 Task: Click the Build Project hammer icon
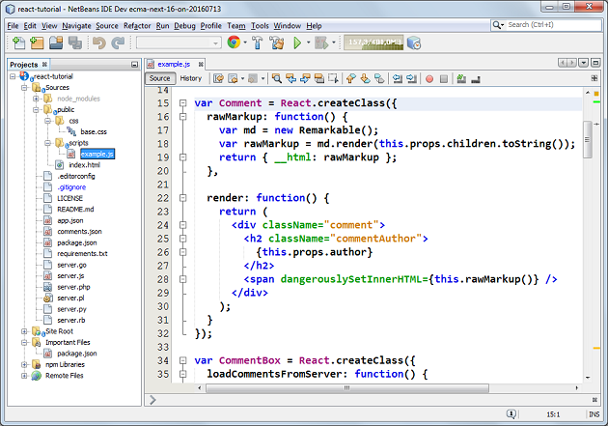click(x=259, y=43)
